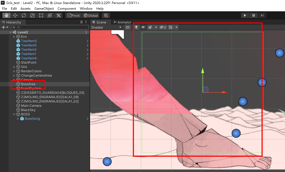Open the TearItem2 prefab arrow
The width and height of the screenshot is (285, 172).
pyautogui.click(x=87, y=50)
